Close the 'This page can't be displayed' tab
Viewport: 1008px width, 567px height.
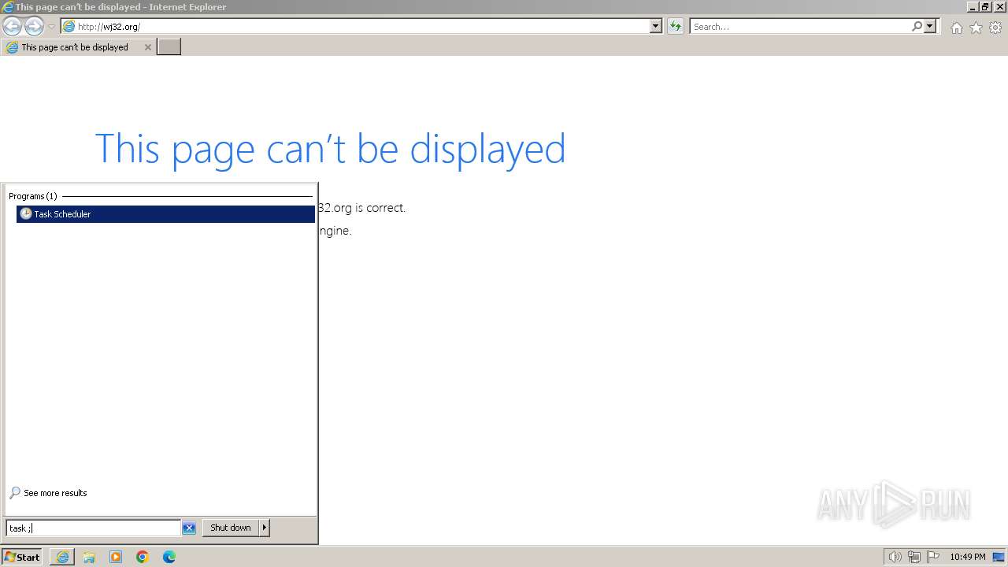147,47
